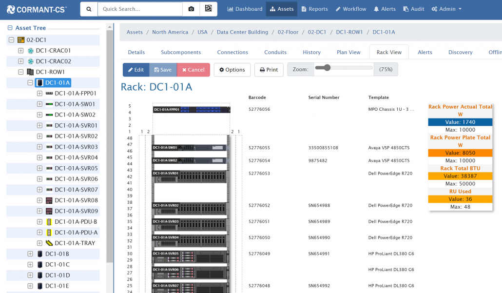Click the DC1-01A-SVR08 server icon in tree
The height and width of the screenshot is (293, 502).
click(49, 200)
